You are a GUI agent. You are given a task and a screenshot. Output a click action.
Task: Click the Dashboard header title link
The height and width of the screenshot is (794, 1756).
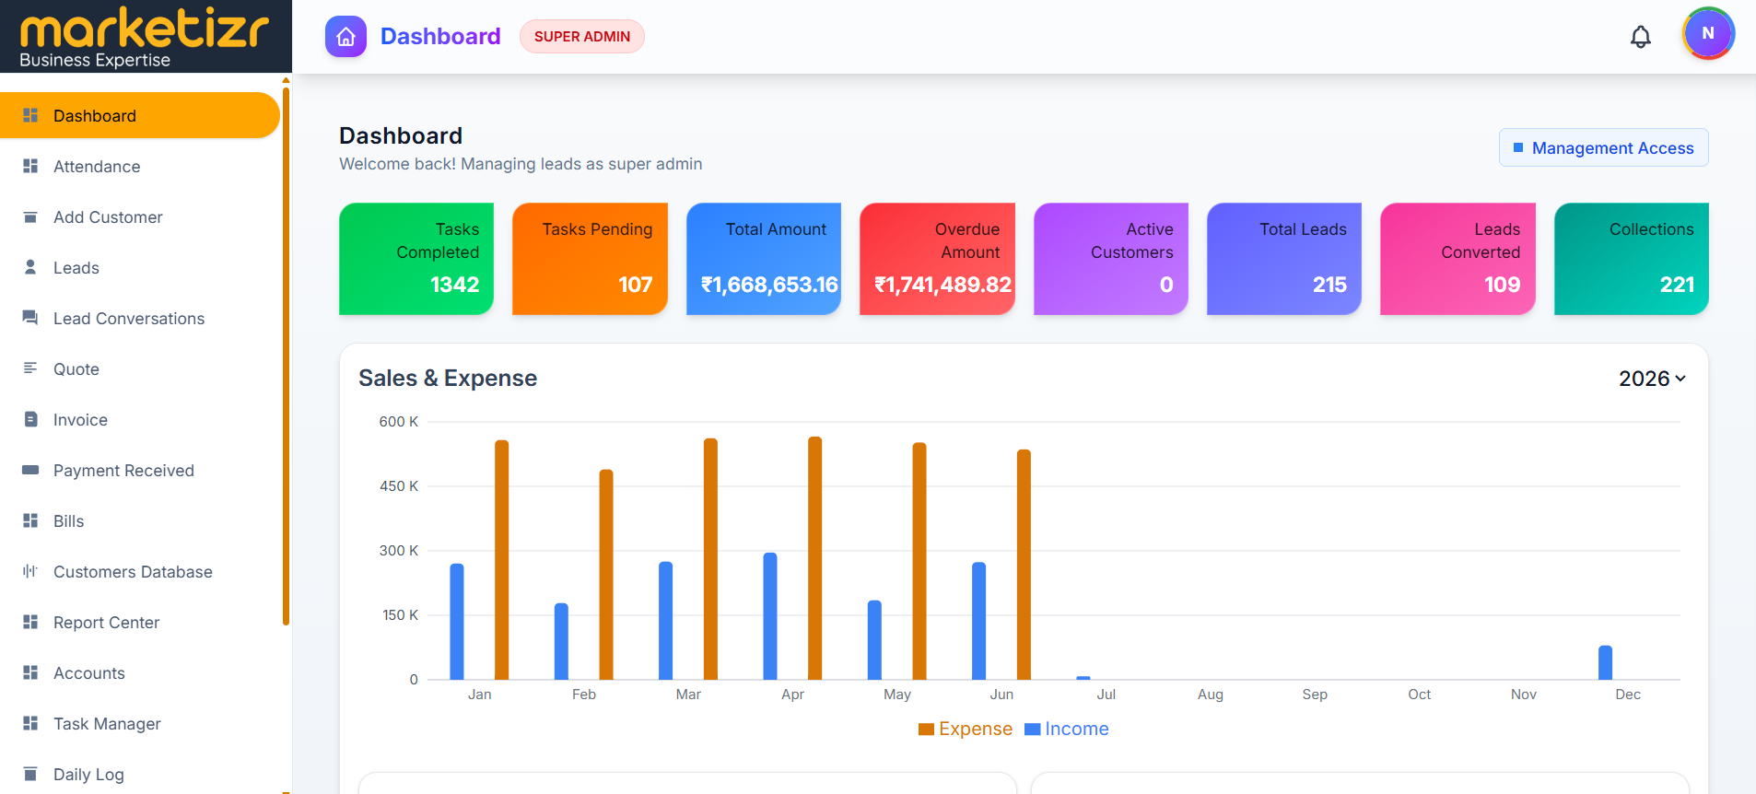click(x=440, y=36)
